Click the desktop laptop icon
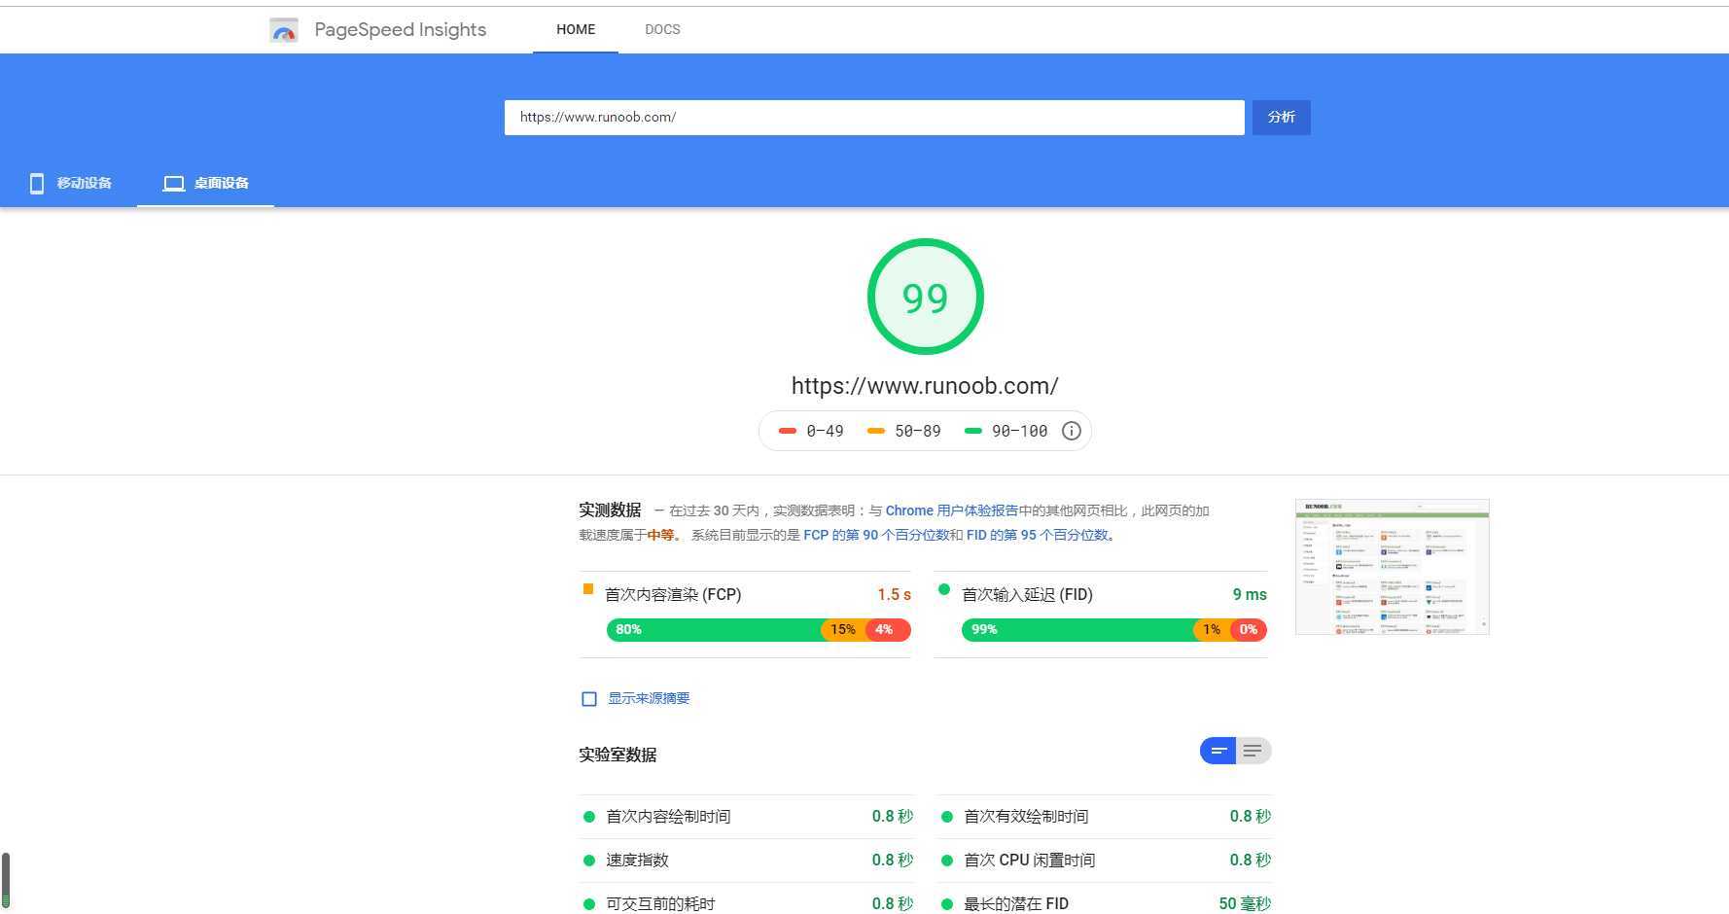1729x914 pixels. click(x=174, y=184)
